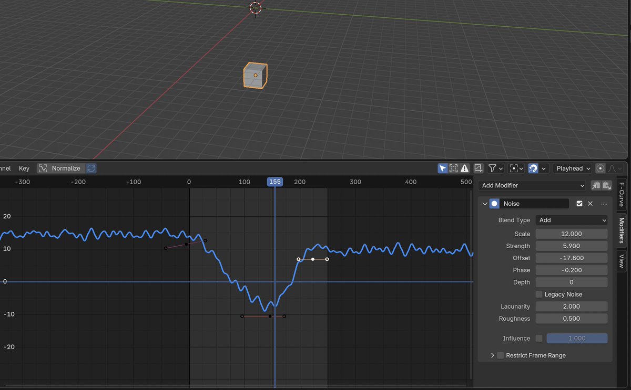The height and width of the screenshot is (390, 631).
Task: Click frame 400 on the ruler
Action: pos(411,182)
